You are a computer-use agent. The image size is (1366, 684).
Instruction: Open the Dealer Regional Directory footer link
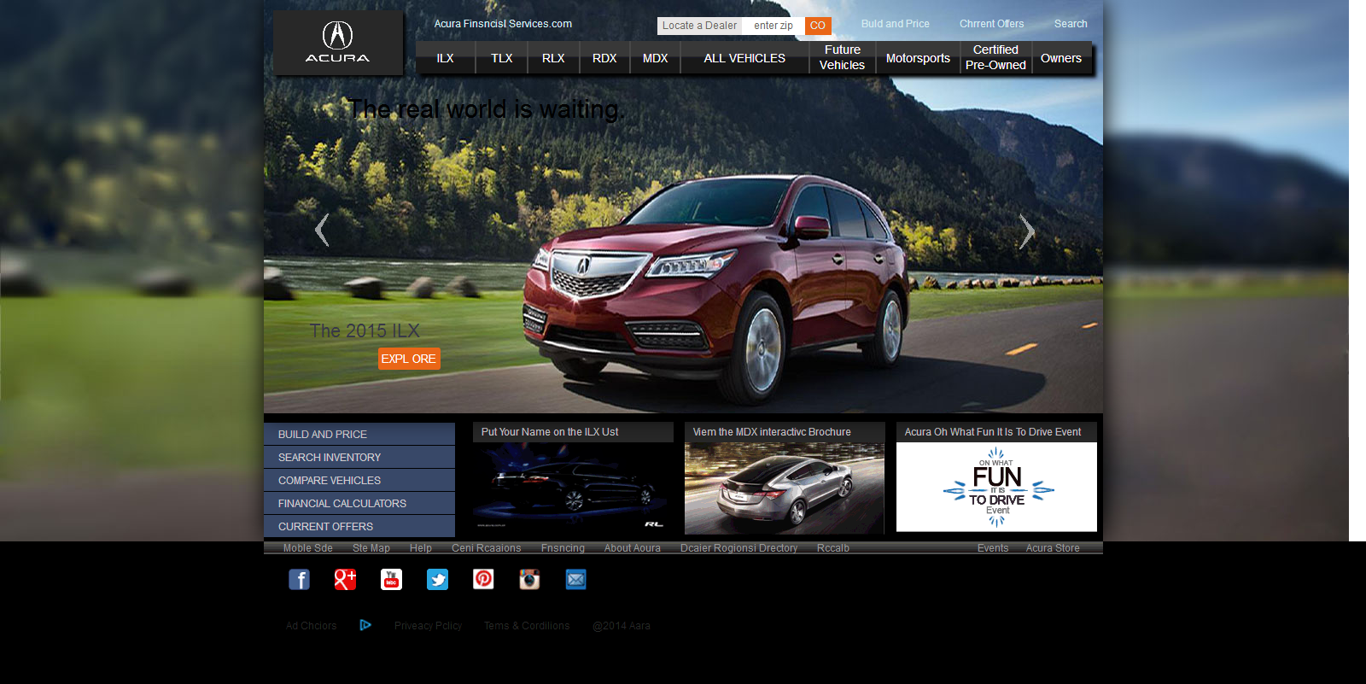(x=739, y=548)
